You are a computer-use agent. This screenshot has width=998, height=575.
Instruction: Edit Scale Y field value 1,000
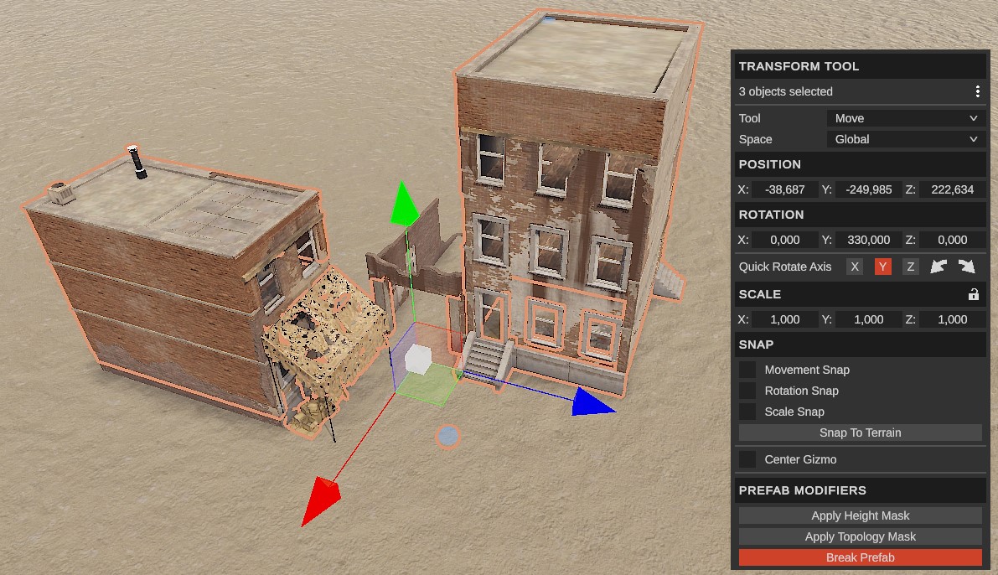[868, 319]
